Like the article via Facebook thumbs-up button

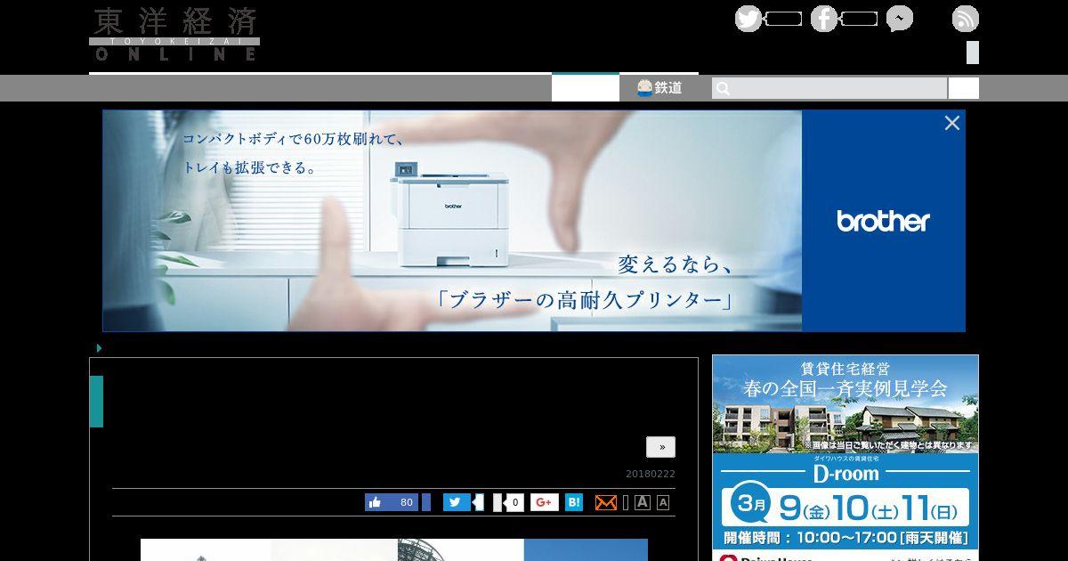click(392, 502)
